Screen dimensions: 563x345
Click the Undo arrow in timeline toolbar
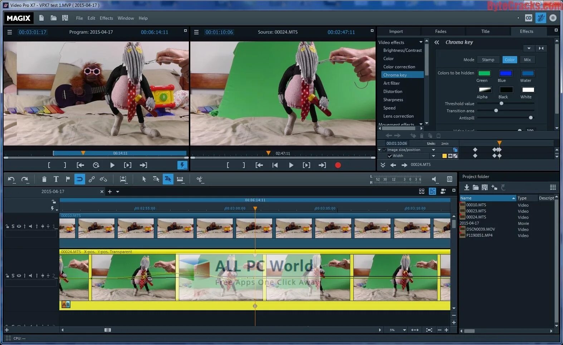pyautogui.click(x=11, y=179)
